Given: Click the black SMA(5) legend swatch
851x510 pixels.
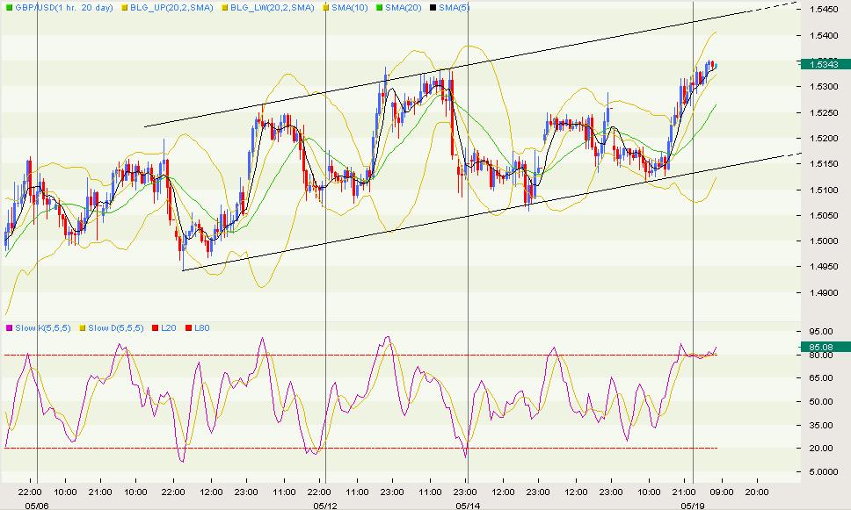Looking at the screenshot, I should (433, 8).
